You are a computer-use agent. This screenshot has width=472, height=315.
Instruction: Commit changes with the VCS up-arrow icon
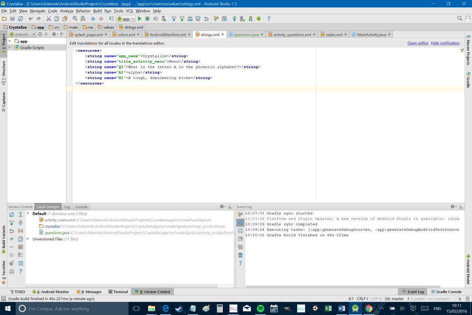[182, 19]
